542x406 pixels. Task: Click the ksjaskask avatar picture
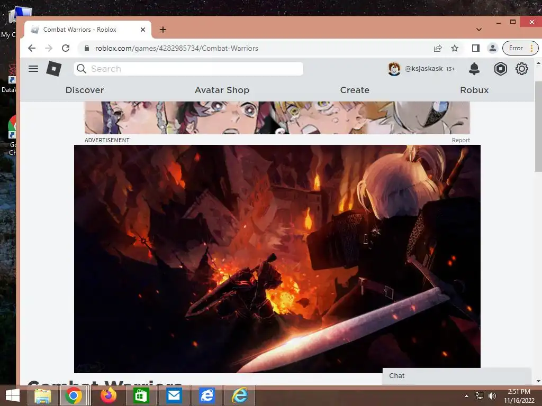394,69
